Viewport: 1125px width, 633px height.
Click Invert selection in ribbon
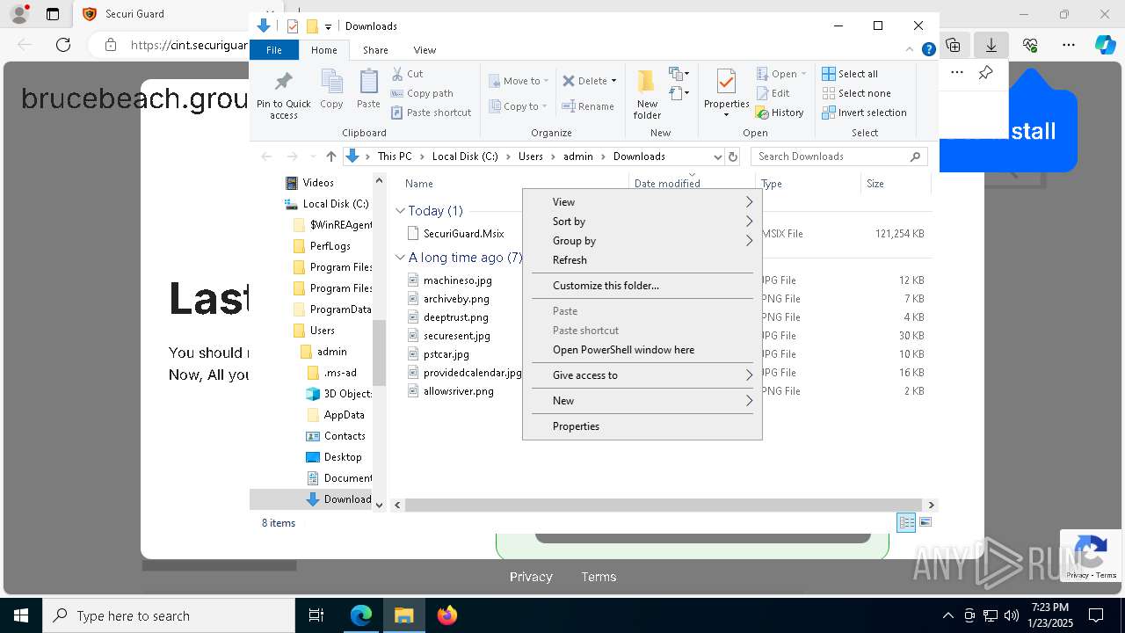(864, 113)
